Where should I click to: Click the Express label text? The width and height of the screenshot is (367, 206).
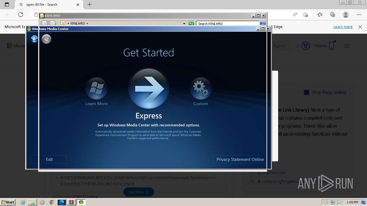pos(149,116)
